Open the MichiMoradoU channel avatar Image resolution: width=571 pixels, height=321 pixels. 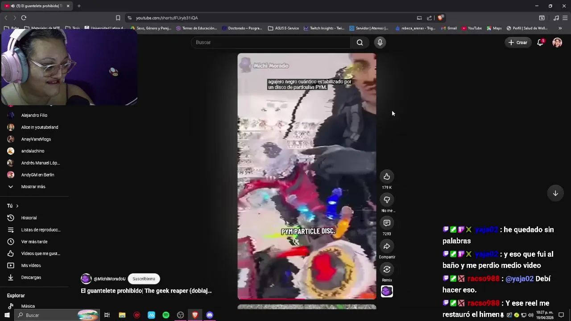pyautogui.click(x=86, y=279)
